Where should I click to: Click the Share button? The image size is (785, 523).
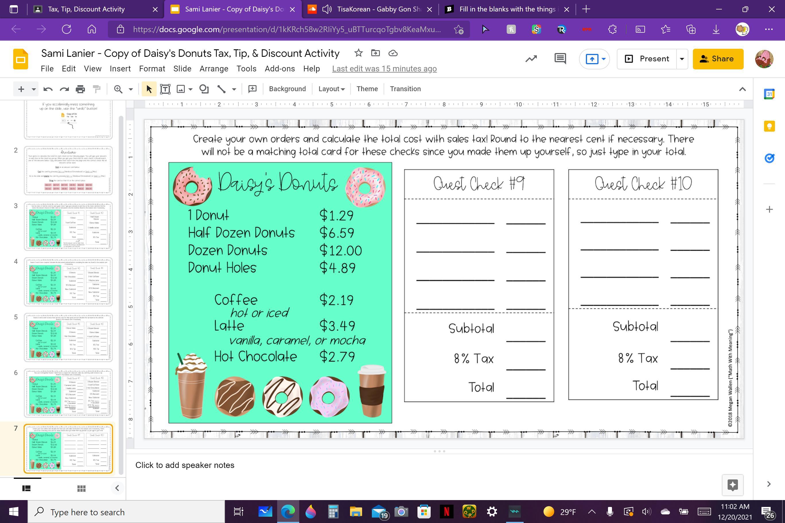[x=718, y=59]
